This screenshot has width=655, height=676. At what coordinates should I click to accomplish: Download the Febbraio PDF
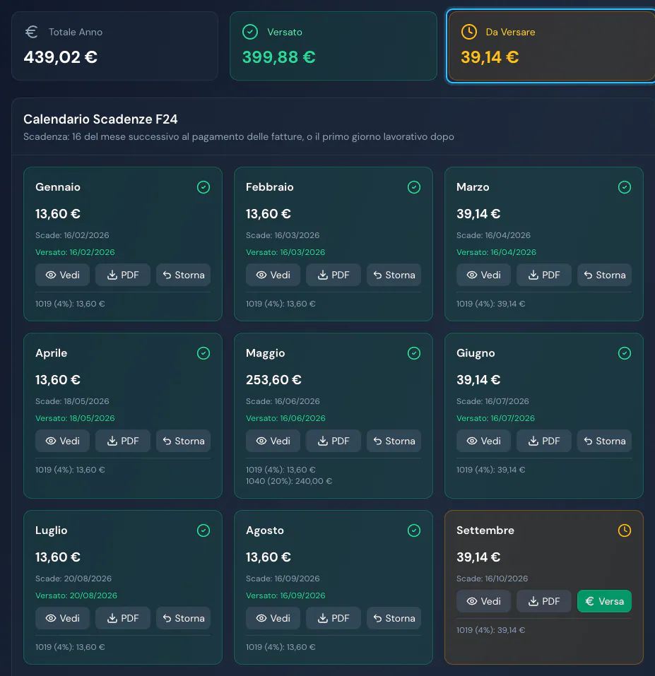(334, 275)
